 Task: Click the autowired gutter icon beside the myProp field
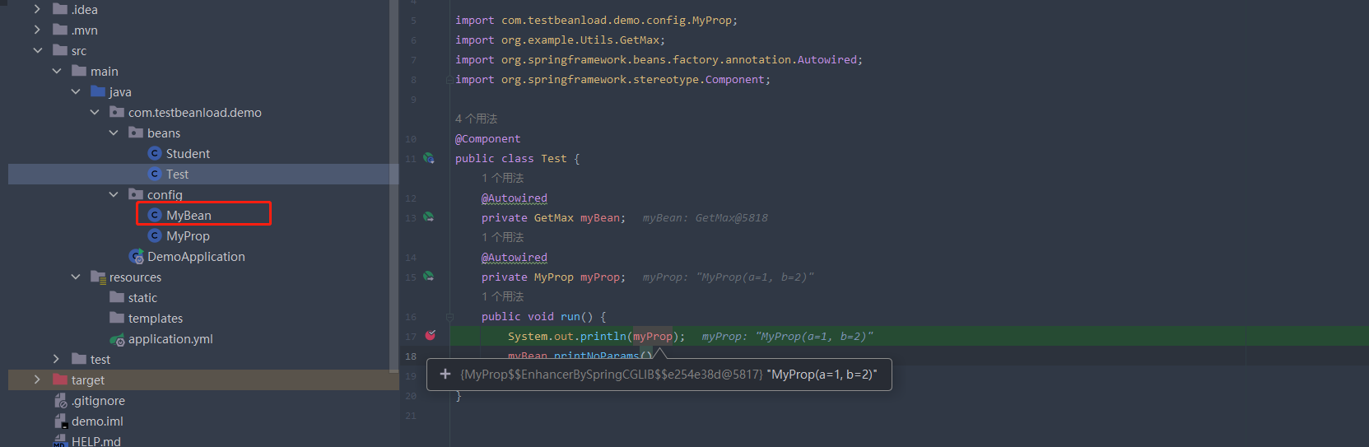click(429, 277)
